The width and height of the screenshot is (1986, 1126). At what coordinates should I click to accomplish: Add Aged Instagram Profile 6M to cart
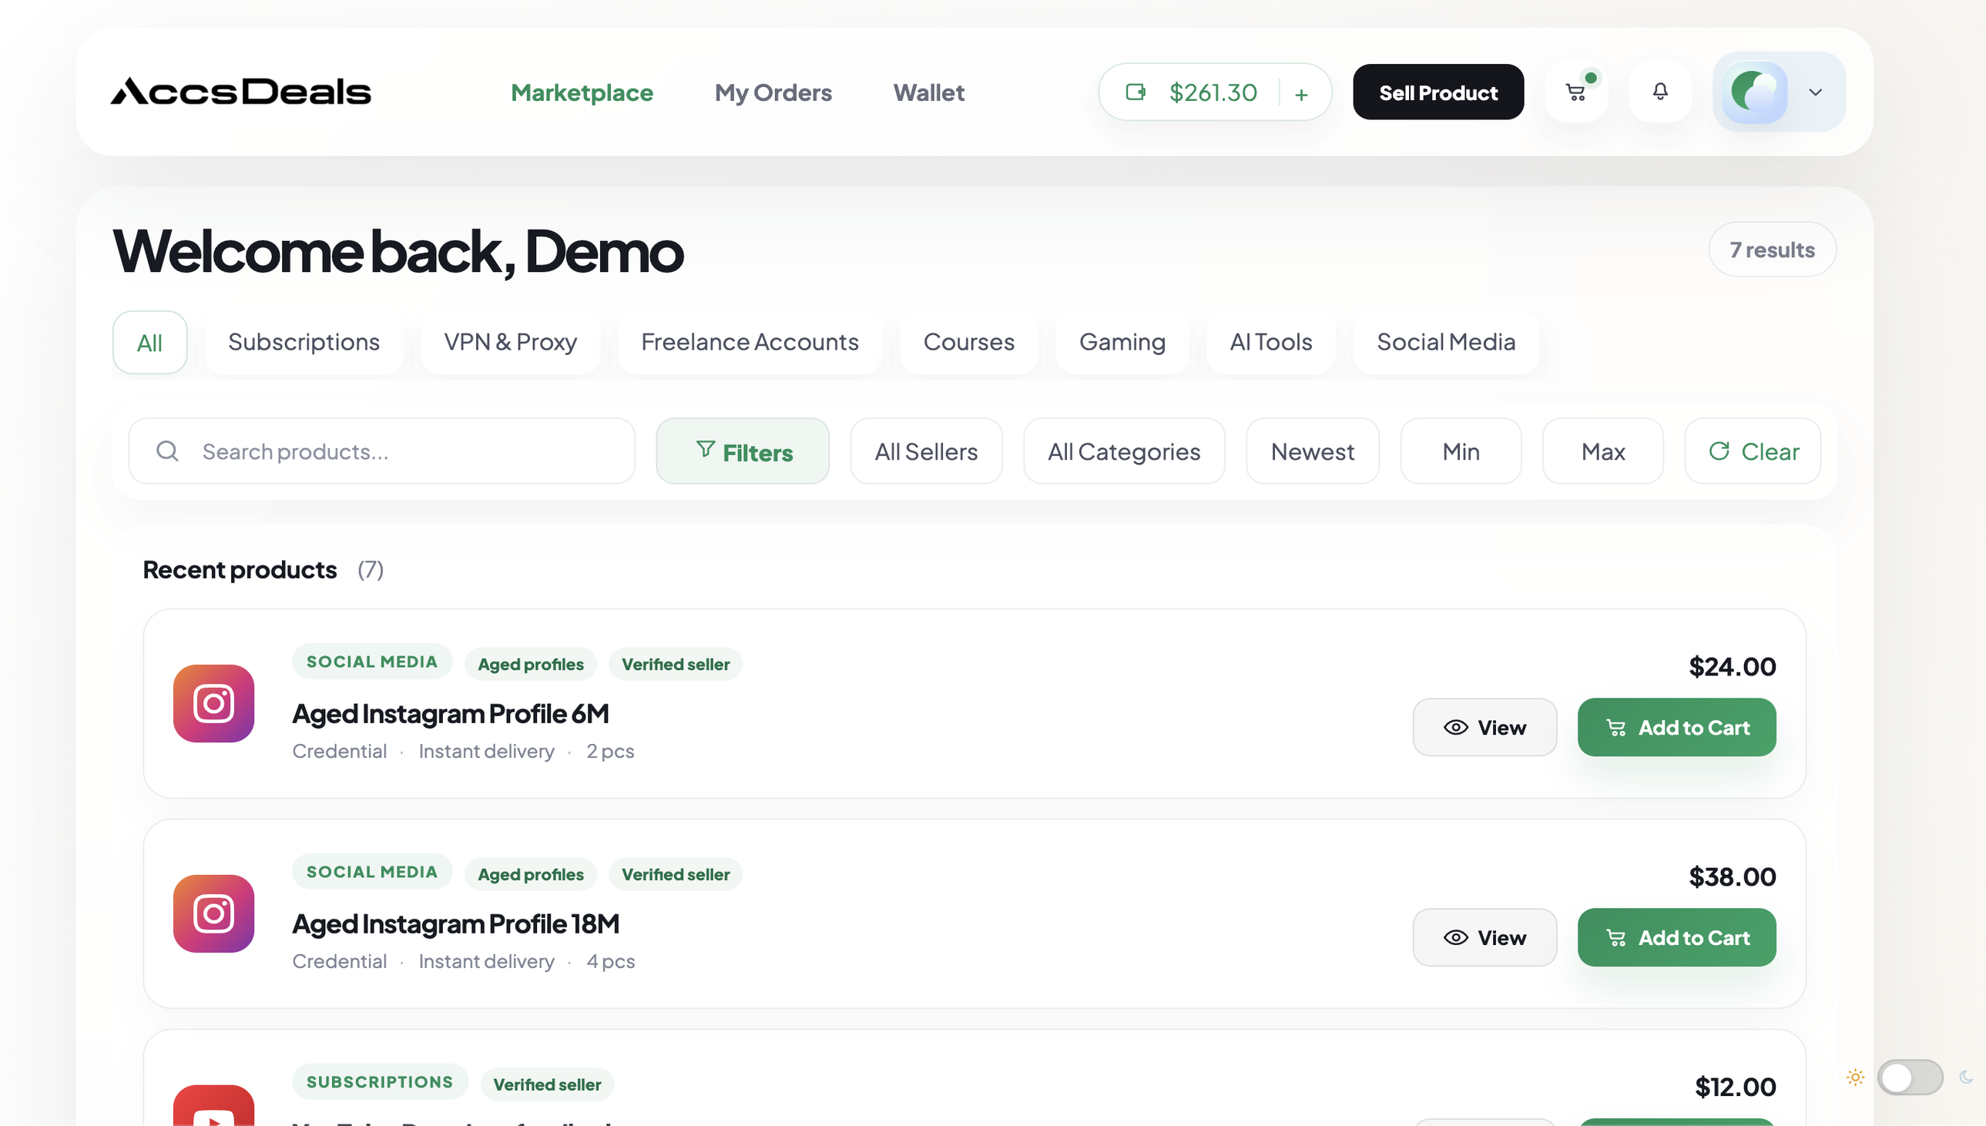pyautogui.click(x=1677, y=727)
